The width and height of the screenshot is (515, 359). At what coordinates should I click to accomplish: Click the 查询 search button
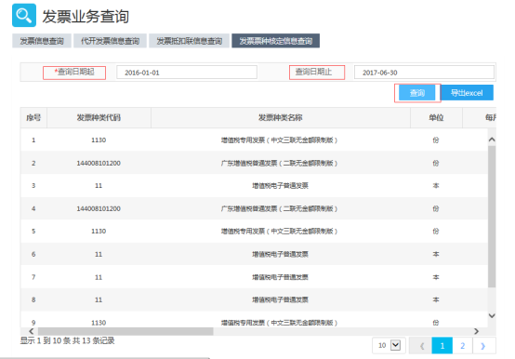coord(417,93)
